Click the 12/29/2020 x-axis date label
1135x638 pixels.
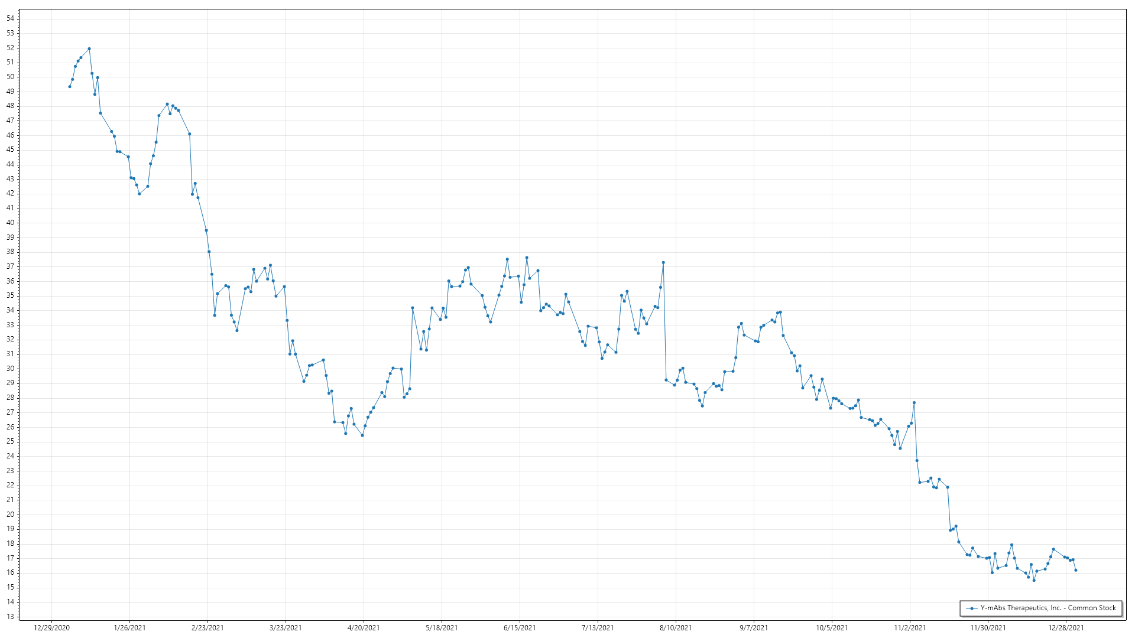pos(51,628)
